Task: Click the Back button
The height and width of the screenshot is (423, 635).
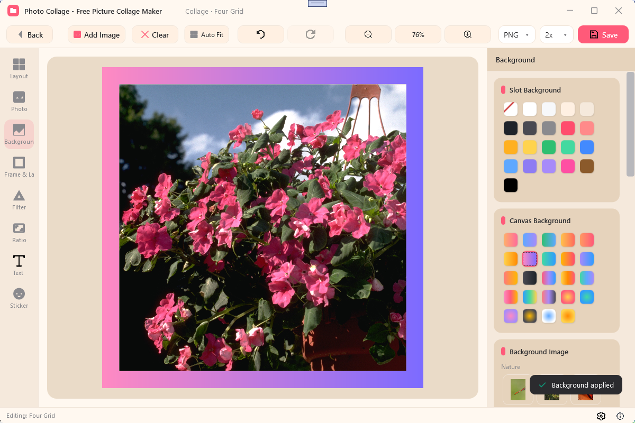Action: click(30, 34)
